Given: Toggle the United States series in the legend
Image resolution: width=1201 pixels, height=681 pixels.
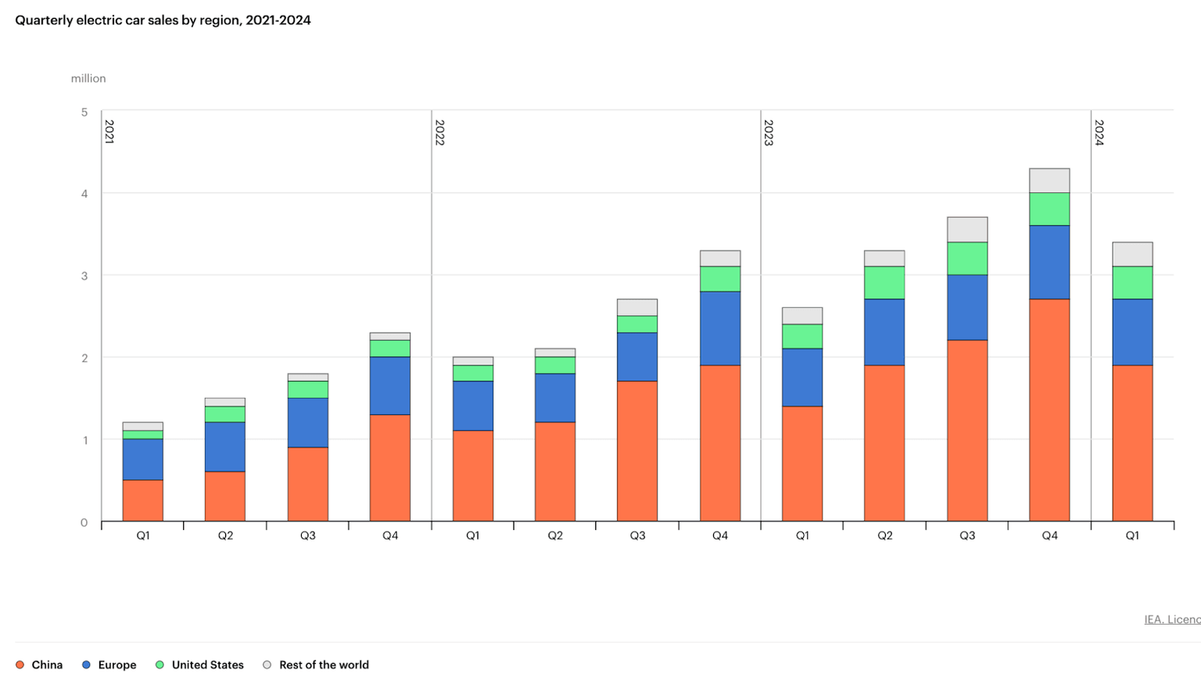Looking at the screenshot, I should (207, 665).
